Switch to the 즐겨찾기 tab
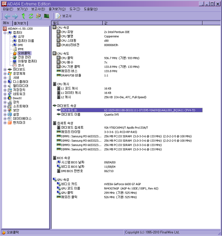The width and height of the screenshot is (222, 236). tap(20, 23)
